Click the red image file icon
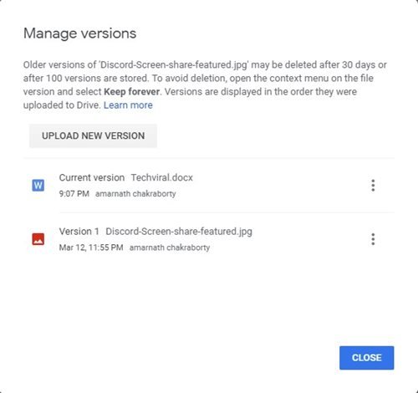 38,239
